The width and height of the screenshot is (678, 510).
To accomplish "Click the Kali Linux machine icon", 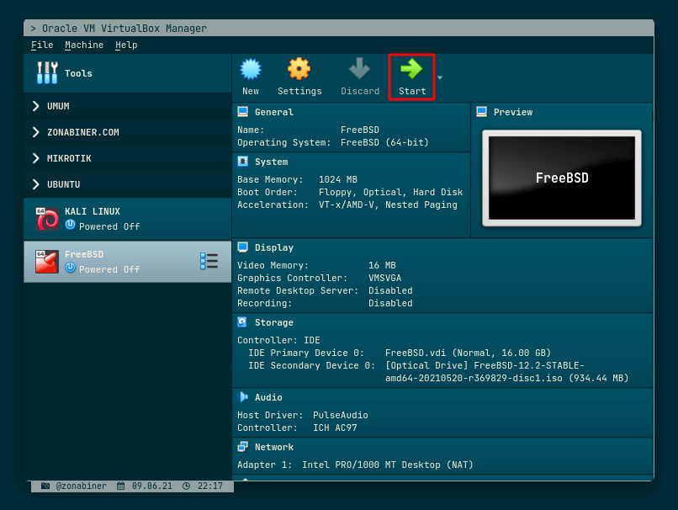I will coord(45,218).
